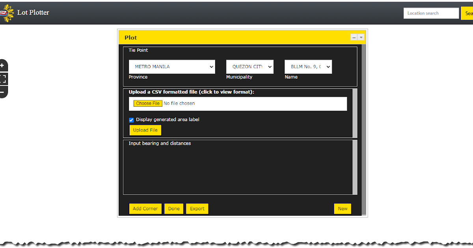Toggle fullscreen map view

click(x=2, y=79)
